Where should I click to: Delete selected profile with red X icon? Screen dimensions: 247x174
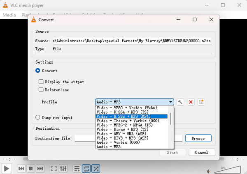click(191, 102)
